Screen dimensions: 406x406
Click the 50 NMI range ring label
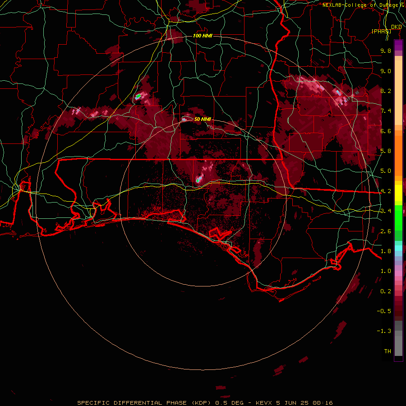[x=203, y=119]
